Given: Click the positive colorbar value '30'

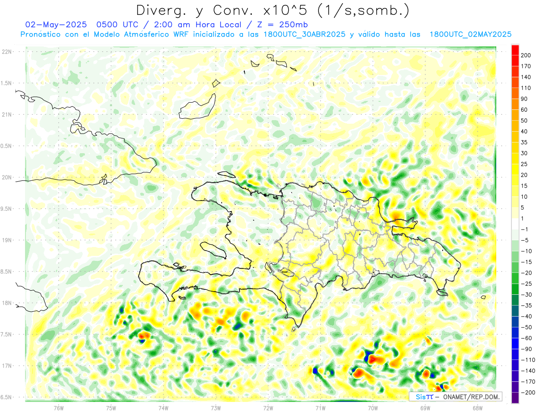Looking at the screenshot, I should pos(524,153).
